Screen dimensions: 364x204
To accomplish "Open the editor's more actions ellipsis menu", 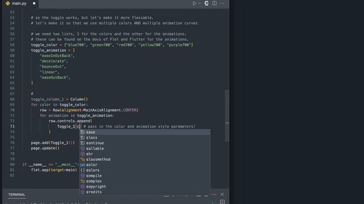I will click(x=222, y=3).
